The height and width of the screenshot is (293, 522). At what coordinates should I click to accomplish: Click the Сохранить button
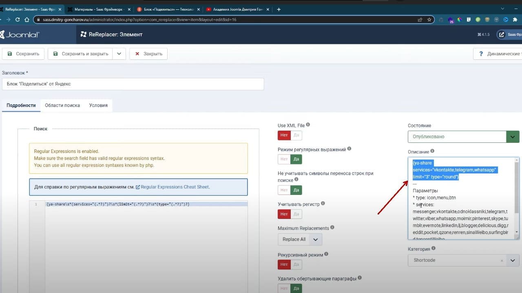(23, 54)
